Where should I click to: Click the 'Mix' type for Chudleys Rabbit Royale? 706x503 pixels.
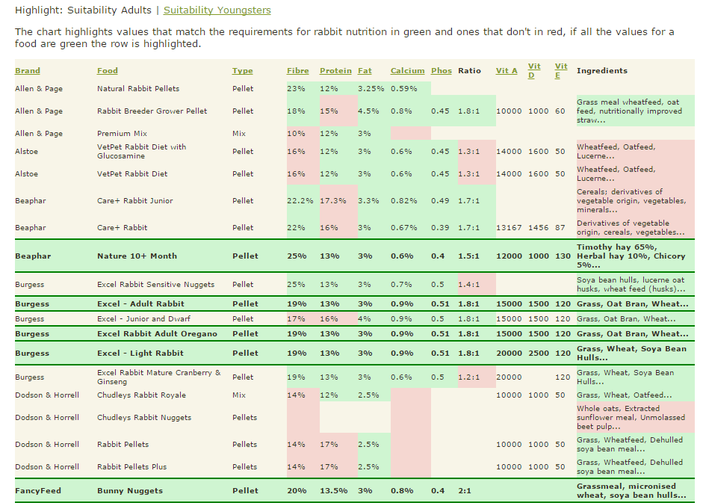(x=238, y=395)
